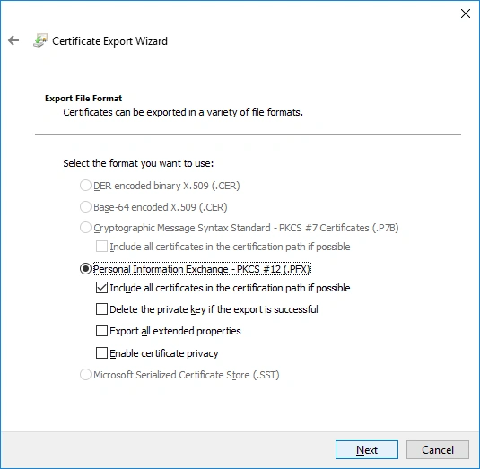
Task: Enable Delete the private key if export successful
Action: click(x=101, y=309)
